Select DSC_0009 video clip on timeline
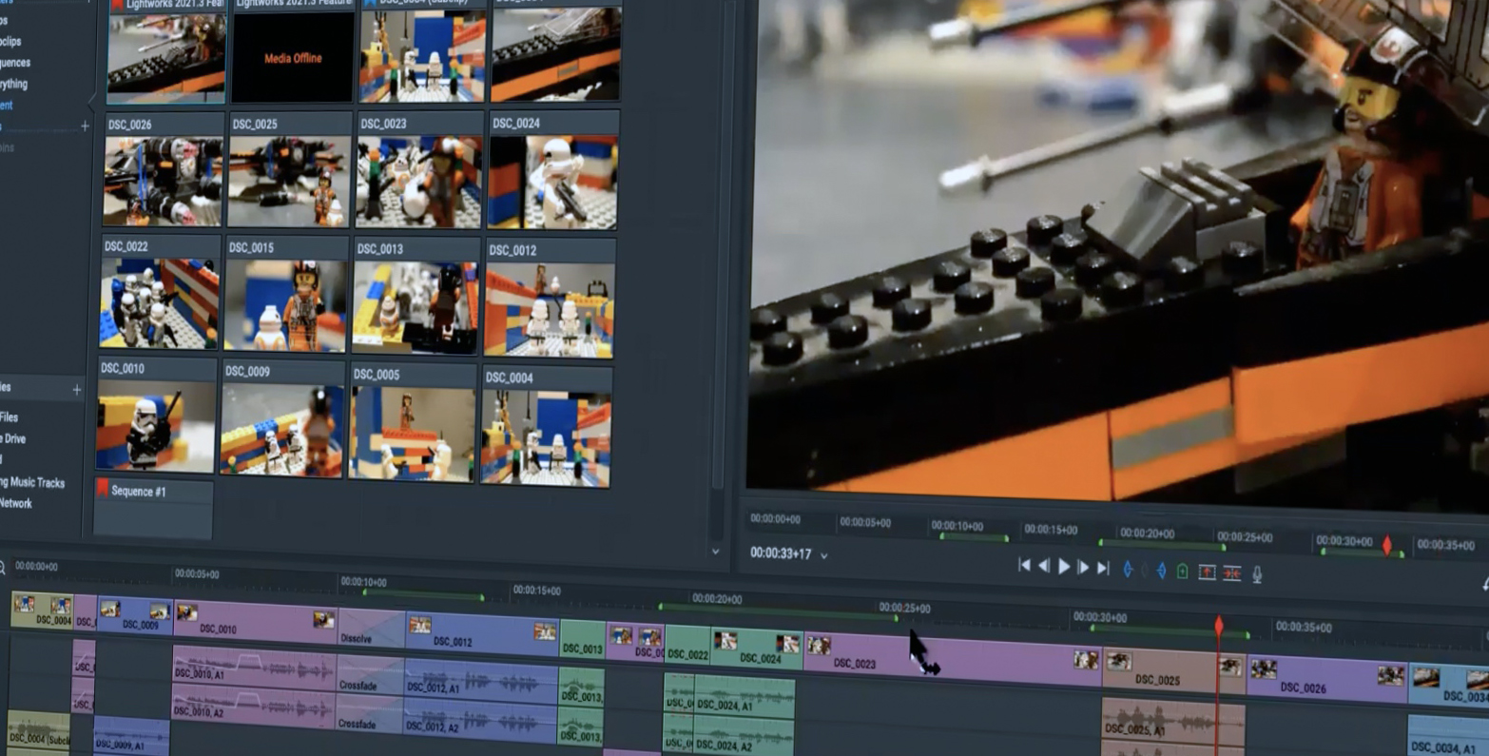1489x756 pixels. (x=135, y=616)
